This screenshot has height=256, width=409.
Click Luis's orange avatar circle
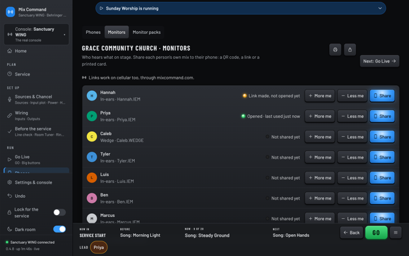pyautogui.click(x=92, y=178)
